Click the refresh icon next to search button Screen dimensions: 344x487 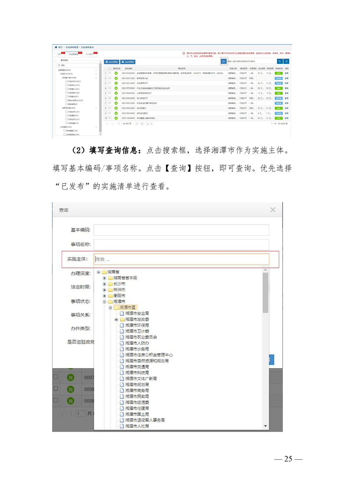pos(287,61)
